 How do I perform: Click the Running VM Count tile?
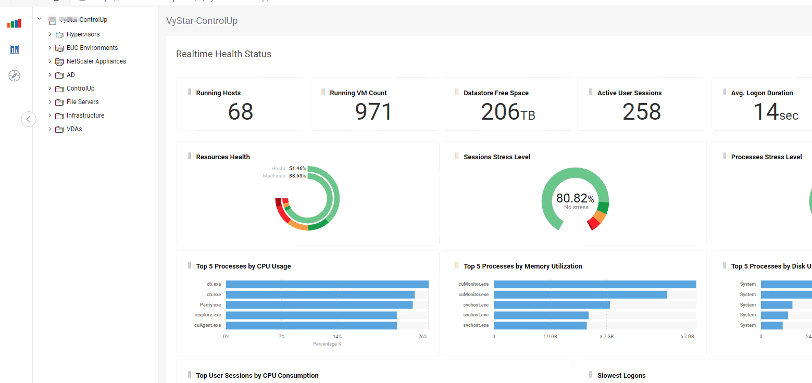click(x=374, y=104)
